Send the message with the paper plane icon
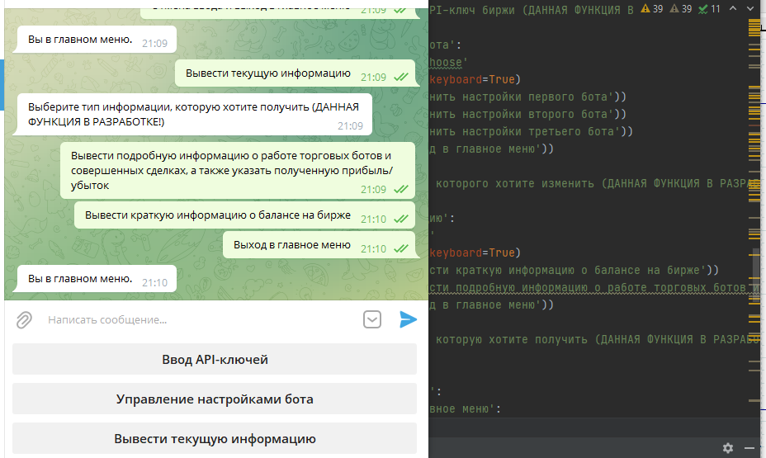Screen dimensions: 766x458 [408, 319]
